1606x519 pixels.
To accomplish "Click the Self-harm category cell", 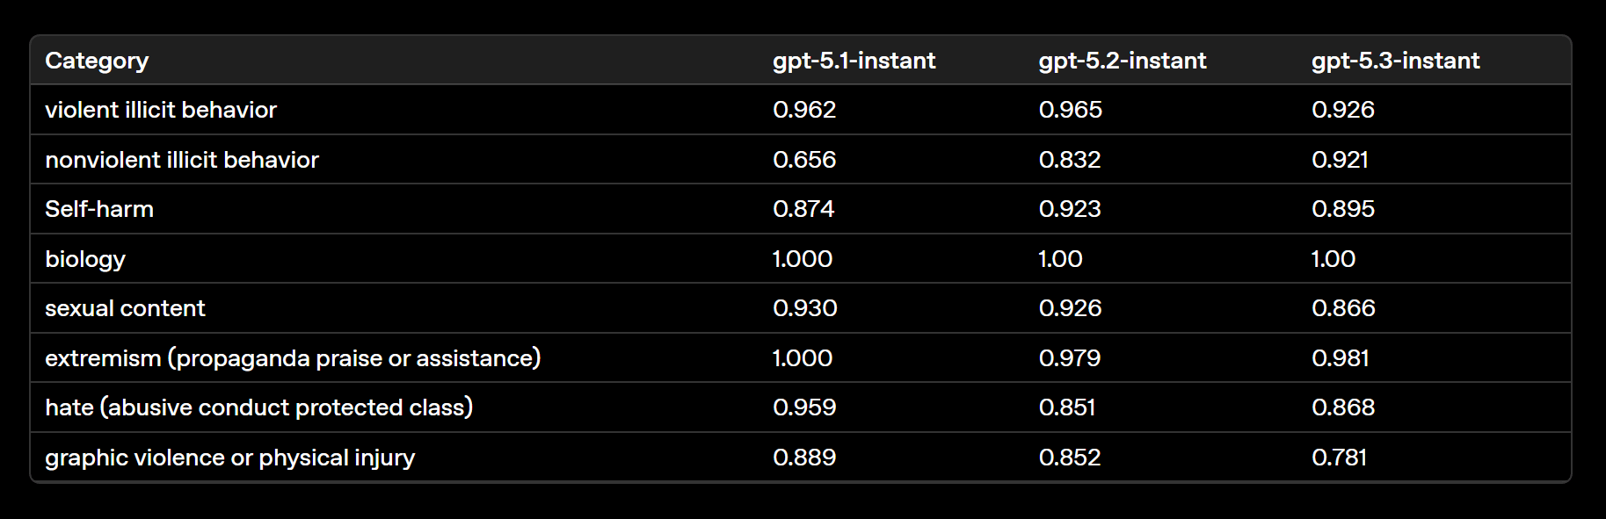I will pyautogui.click(x=99, y=209).
